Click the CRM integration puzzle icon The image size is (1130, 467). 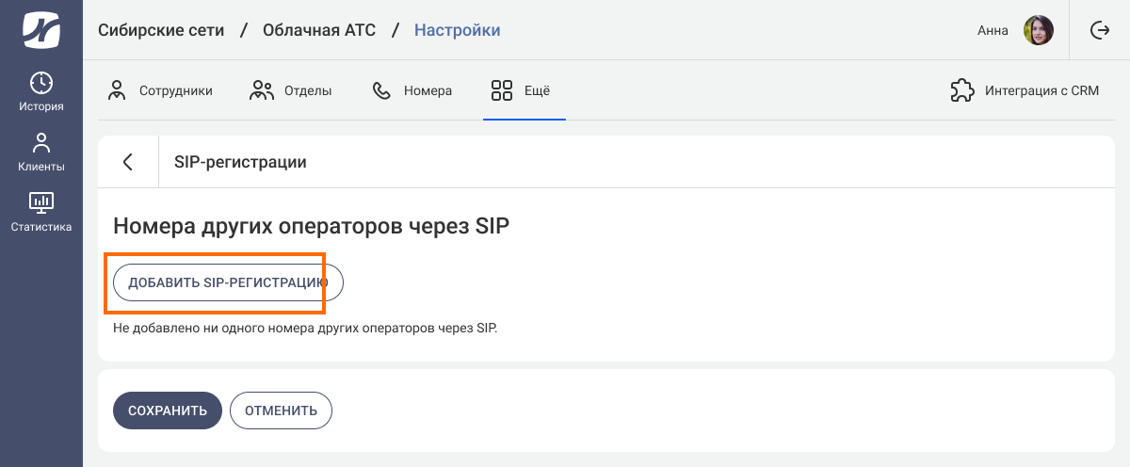click(961, 90)
